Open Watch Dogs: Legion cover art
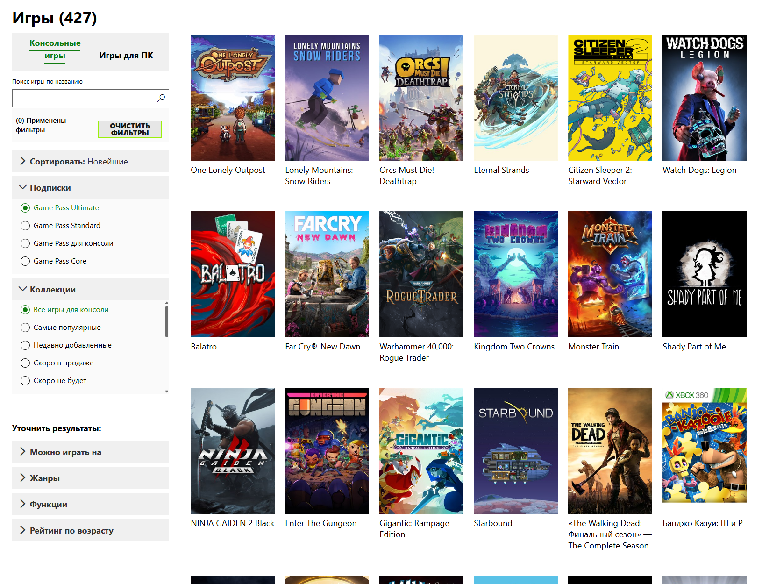Image resolution: width=762 pixels, height=584 pixels. point(704,98)
